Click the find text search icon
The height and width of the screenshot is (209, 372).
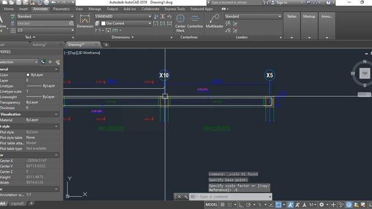(x=71, y=23)
